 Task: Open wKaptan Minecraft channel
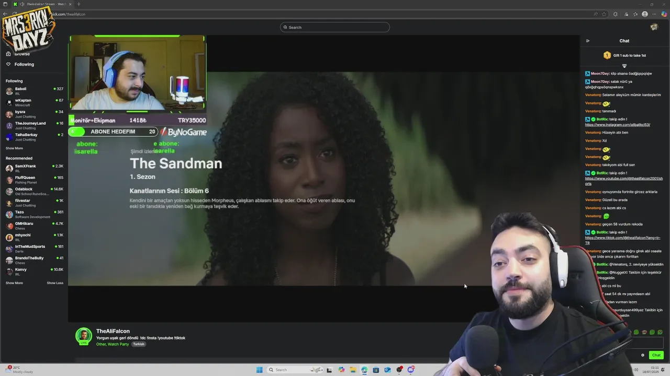34,102
